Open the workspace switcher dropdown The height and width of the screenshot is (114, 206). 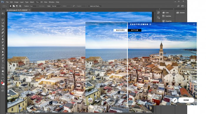point(183,6)
